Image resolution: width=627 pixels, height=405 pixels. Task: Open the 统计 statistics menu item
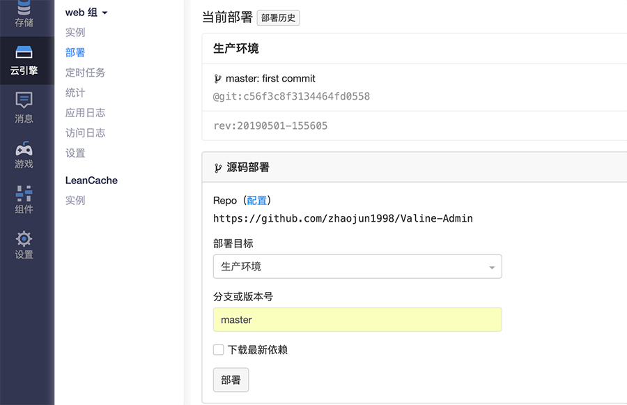pos(75,93)
